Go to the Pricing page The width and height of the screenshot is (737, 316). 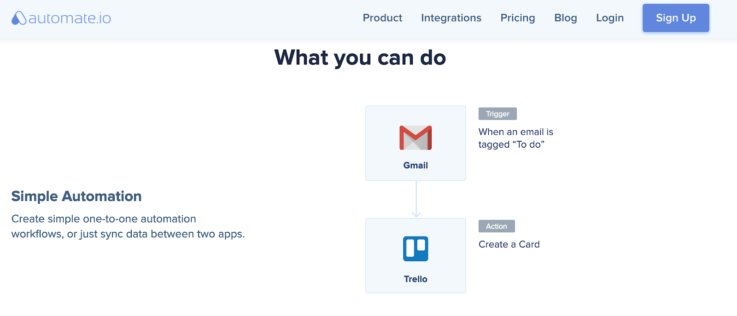(518, 18)
